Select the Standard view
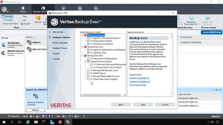Screen dimensions: 223x125 point(7,17)
